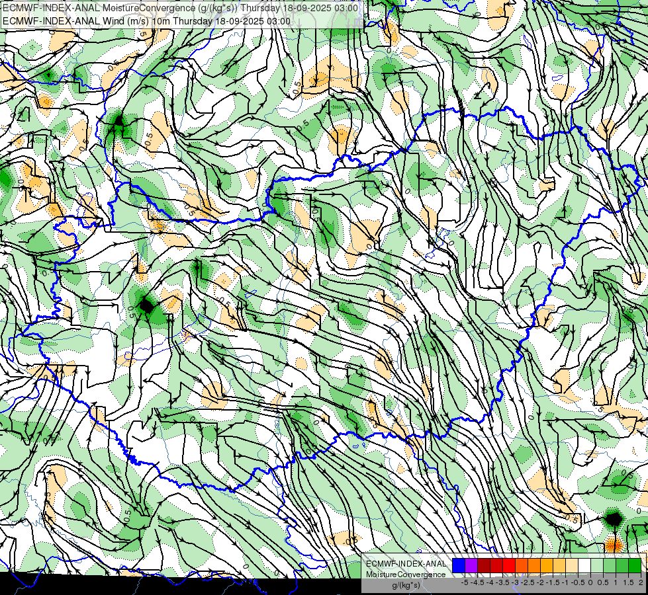
Task: Click the orange swatch ending at -2
Action: tap(534, 565)
